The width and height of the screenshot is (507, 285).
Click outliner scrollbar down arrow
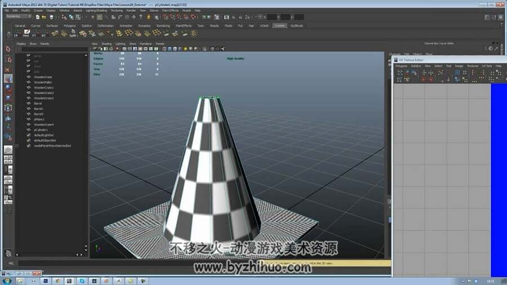click(86, 248)
